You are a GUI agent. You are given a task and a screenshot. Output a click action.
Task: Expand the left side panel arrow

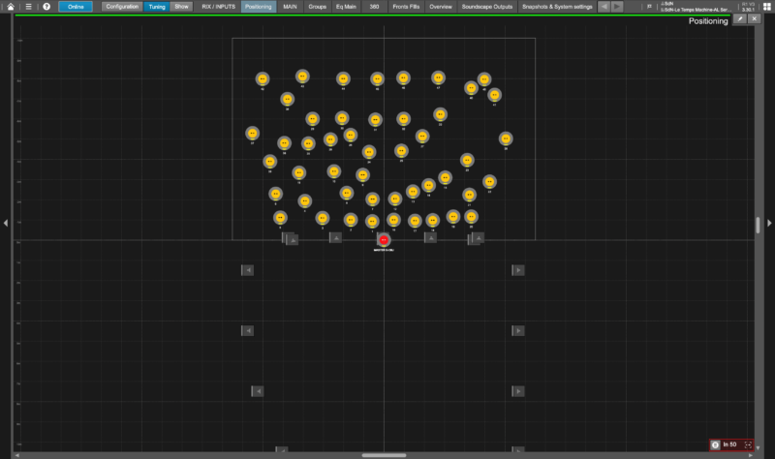(5, 223)
